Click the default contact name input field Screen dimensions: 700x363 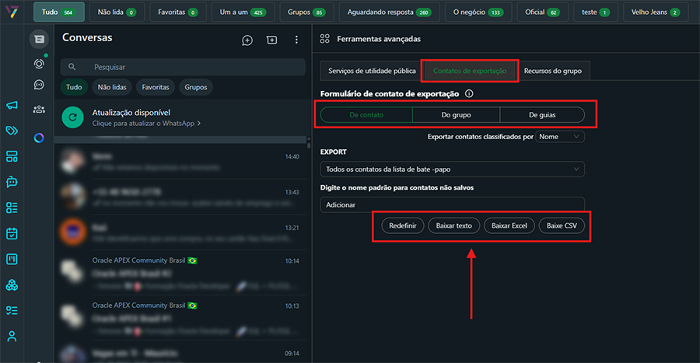pyautogui.click(x=452, y=204)
